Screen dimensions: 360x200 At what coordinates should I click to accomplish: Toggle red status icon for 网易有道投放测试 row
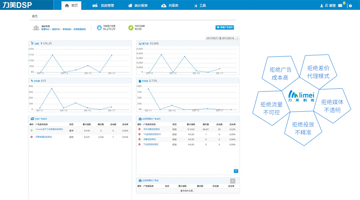tap(32, 137)
